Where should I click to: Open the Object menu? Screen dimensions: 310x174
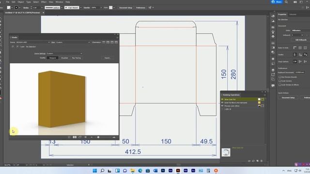tap(20, 2)
